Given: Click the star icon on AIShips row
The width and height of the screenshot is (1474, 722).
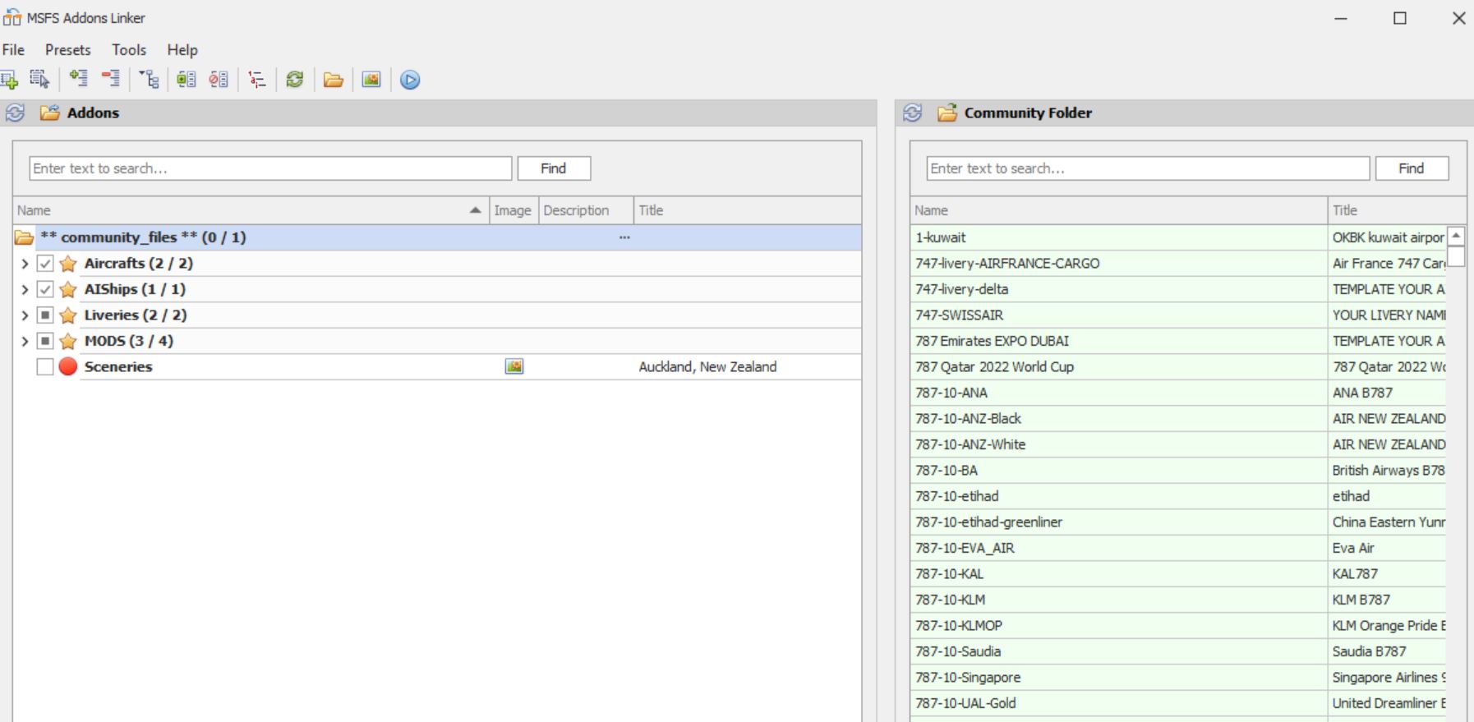Looking at the screenshot, I should point(68,289).
